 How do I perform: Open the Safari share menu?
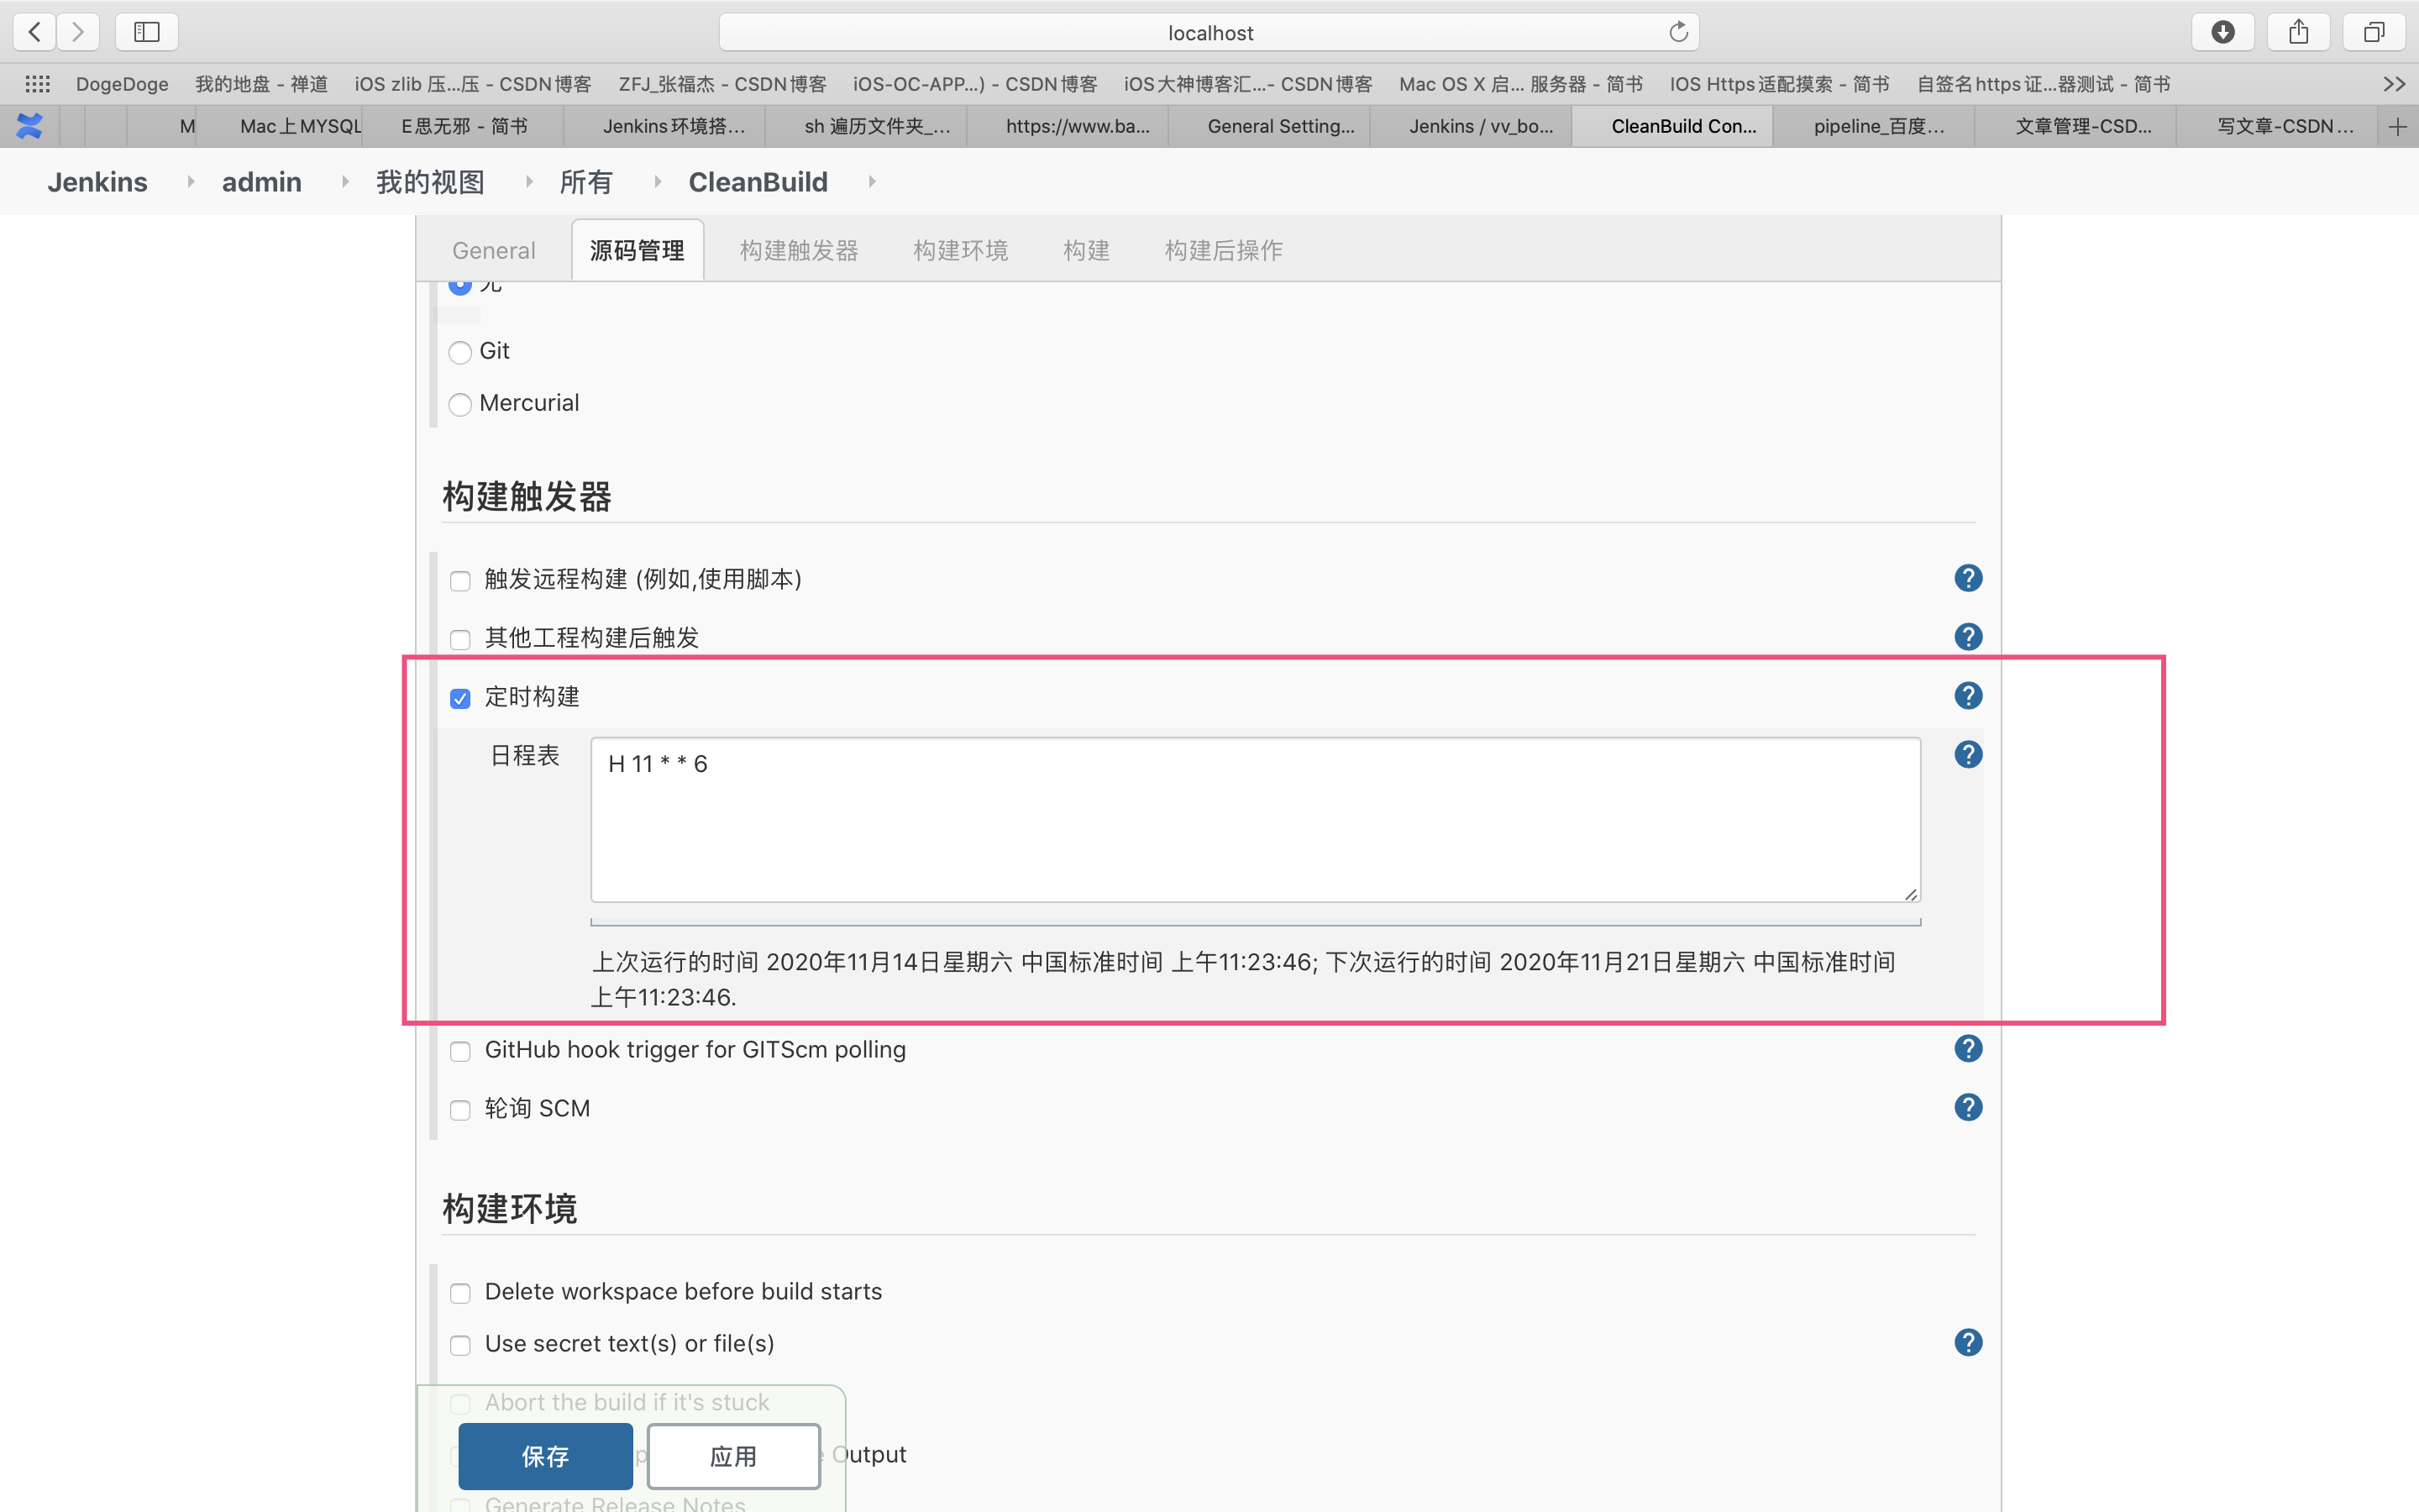tap(2298, 31)
